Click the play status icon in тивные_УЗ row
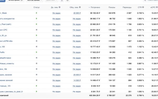158x99 pixels. (37, 86)
